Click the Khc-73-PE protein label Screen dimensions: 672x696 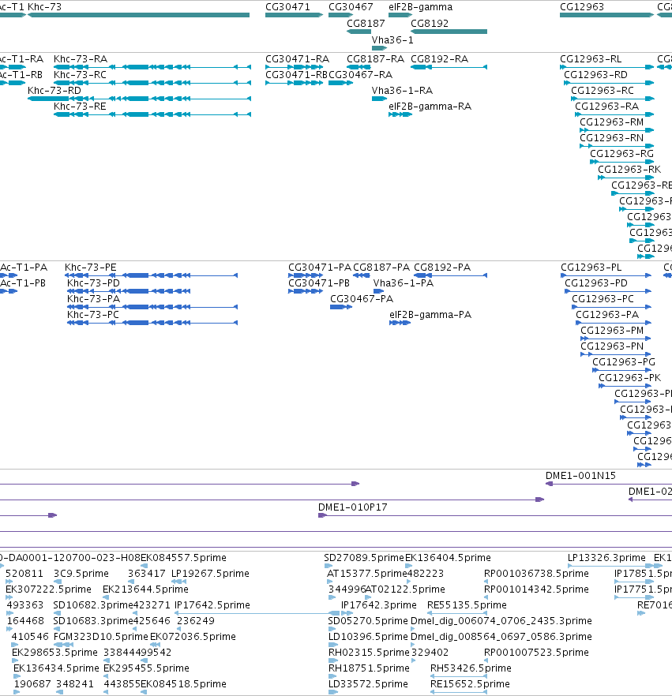(x=91, y=268)
